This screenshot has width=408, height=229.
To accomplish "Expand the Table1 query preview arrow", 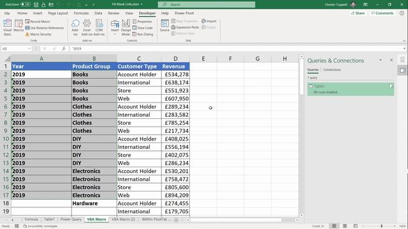I will click(391, 86).
